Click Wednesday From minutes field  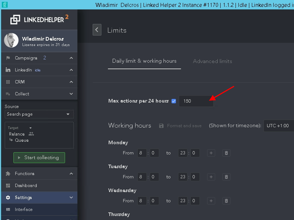click(154, 201)
